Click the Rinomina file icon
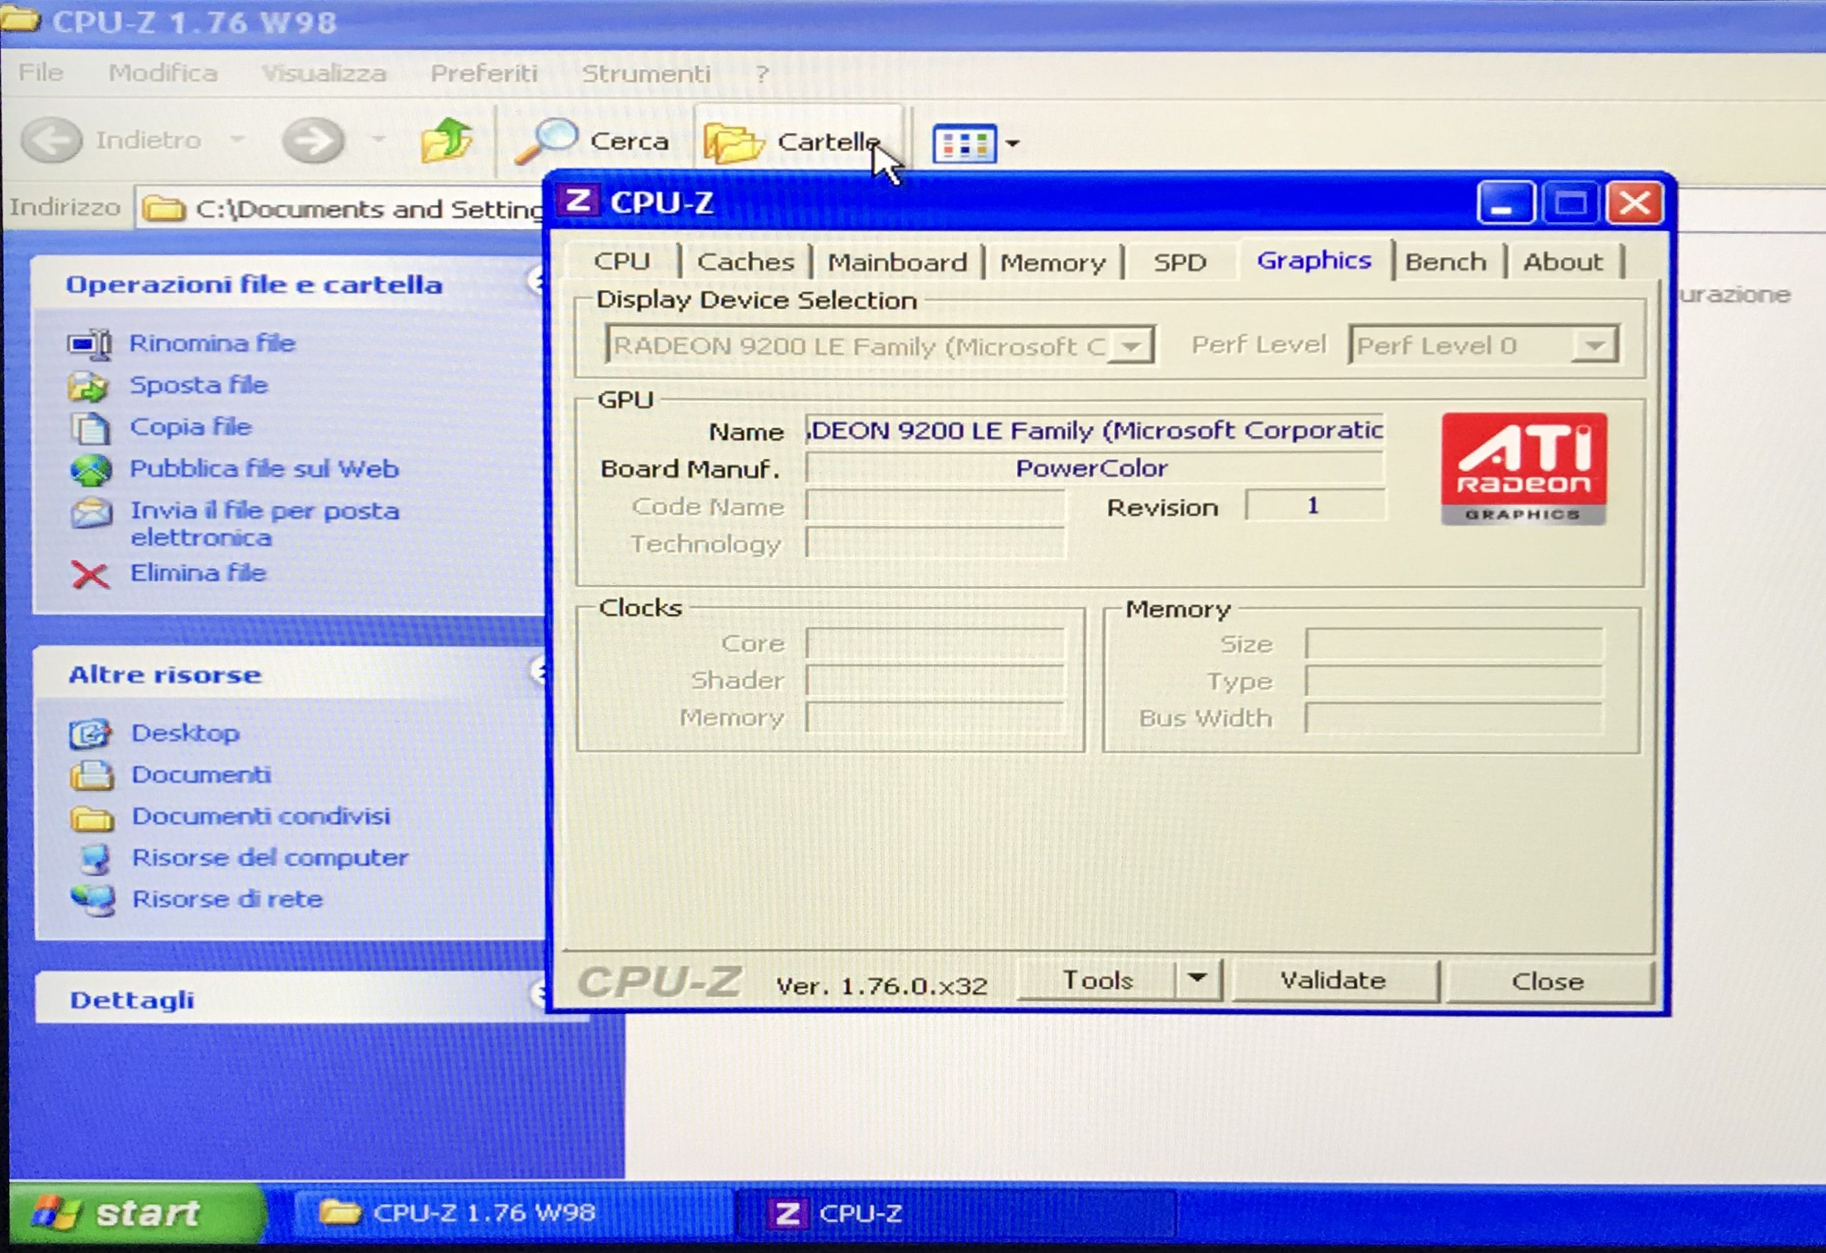The image size is (1826, 1253). coord(90,344)
